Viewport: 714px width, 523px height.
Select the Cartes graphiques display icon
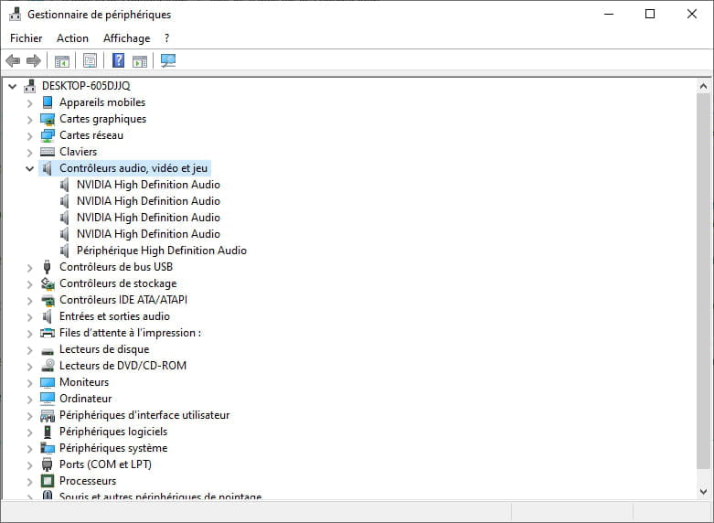click(48, 119)
